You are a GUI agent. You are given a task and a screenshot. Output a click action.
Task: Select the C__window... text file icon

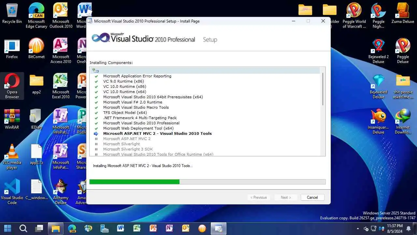point(36,190)
